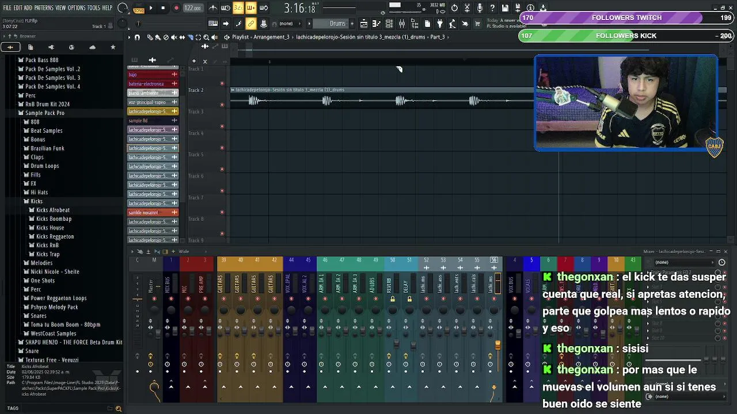
Task: Open the mixer Wide layout dropdown
Action: [x=184, y=251]
